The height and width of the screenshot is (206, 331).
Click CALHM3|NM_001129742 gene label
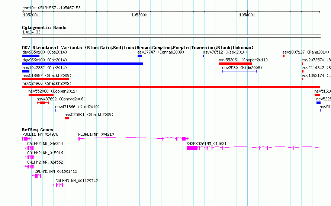pos(77,181)
